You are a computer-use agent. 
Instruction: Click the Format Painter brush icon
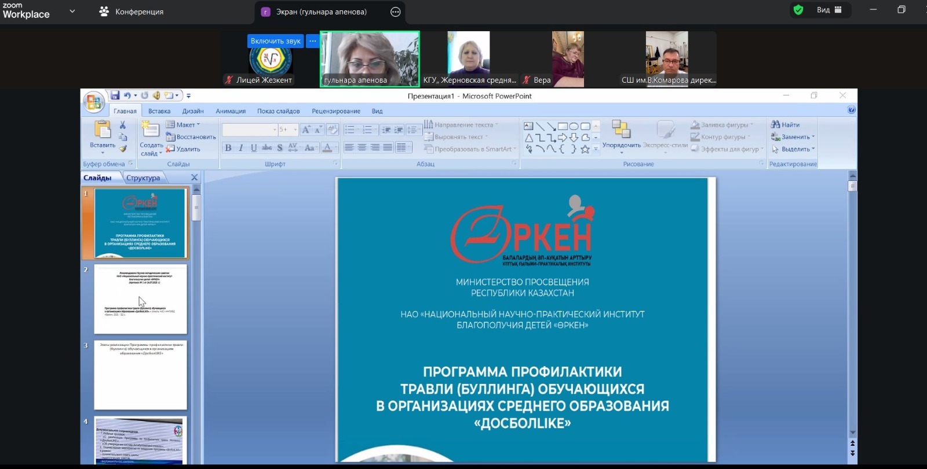click(123, 149)
